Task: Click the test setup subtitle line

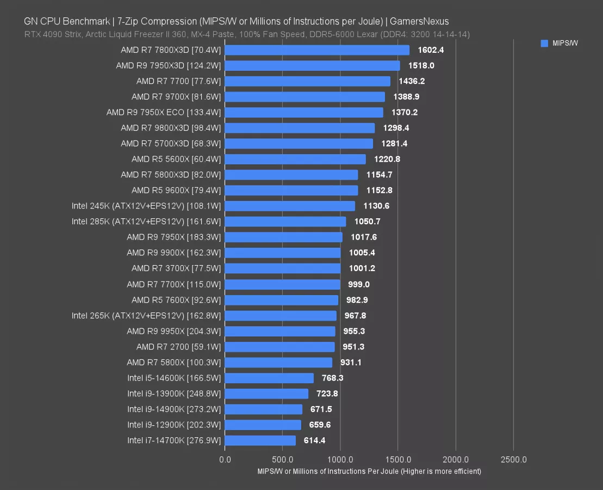Action: [x=247, y=34]
